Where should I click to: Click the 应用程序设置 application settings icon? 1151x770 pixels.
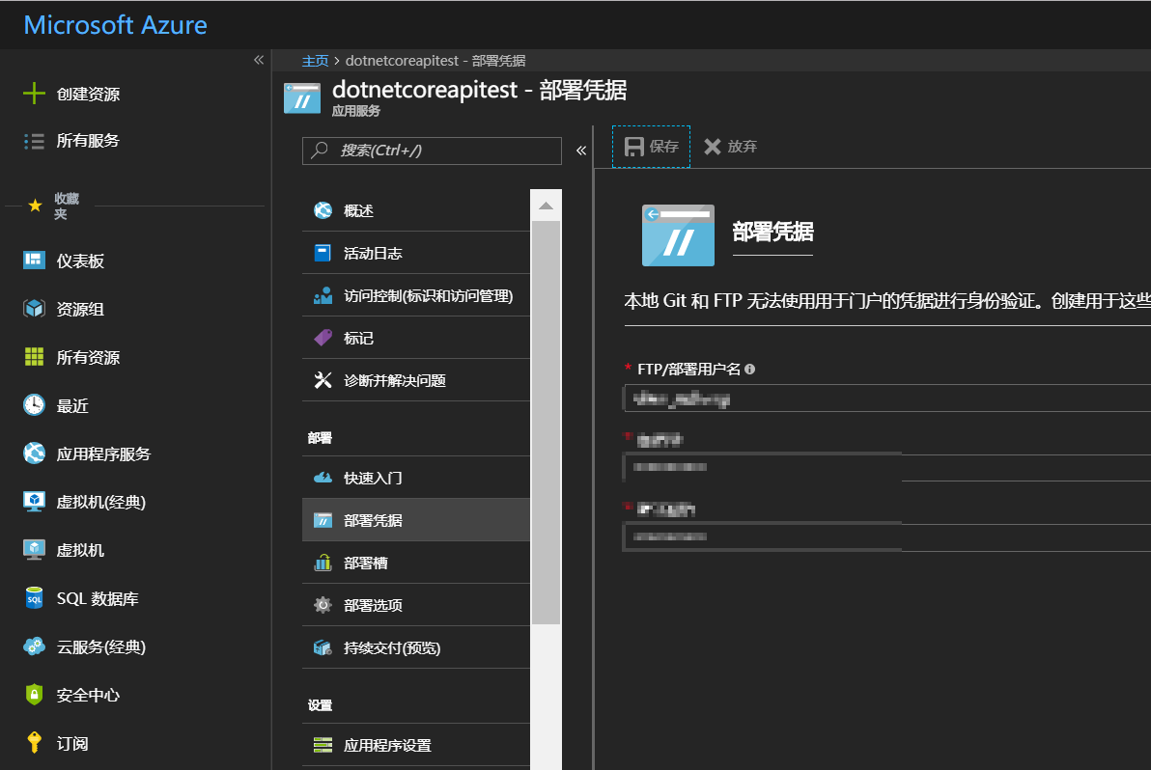coord(323,745)
